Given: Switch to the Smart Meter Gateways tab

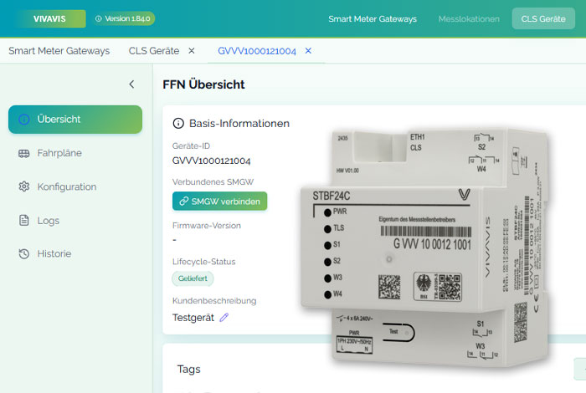Looking at the screenshot, I should [x=59, y=51].
